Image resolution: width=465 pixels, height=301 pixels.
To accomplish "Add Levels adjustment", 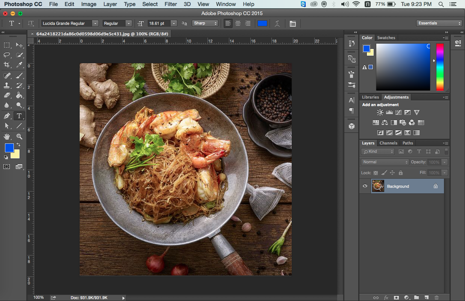I will 389,112.
